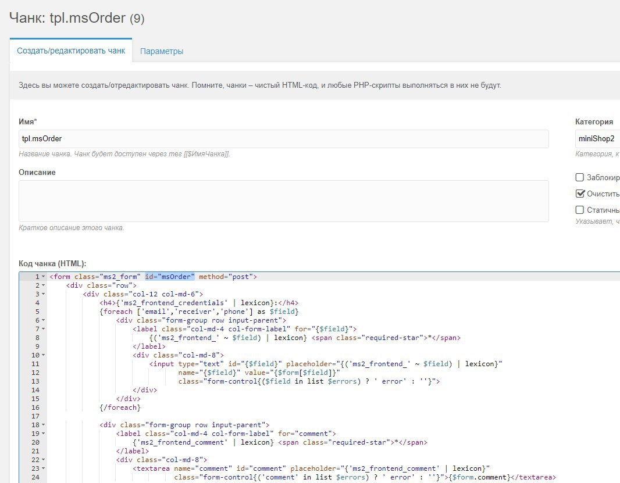This screenshot has width=620, height=483.
Task: Click the {/foreach} tag on line 16
Action: [120, 407]
